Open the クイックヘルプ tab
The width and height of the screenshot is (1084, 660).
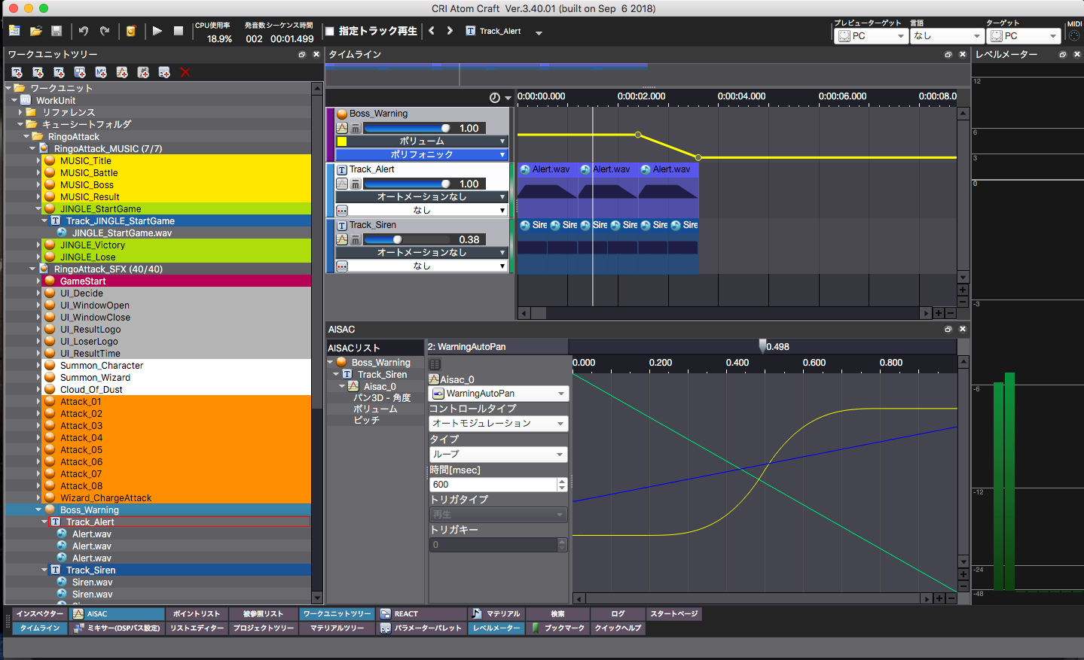[x=618, y=628]
